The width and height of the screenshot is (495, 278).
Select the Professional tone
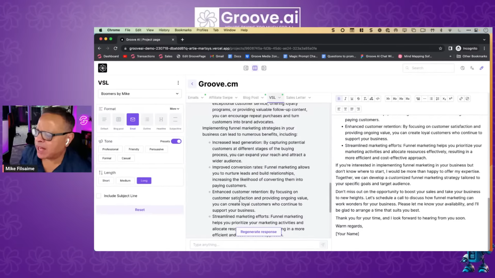point(110,149)
